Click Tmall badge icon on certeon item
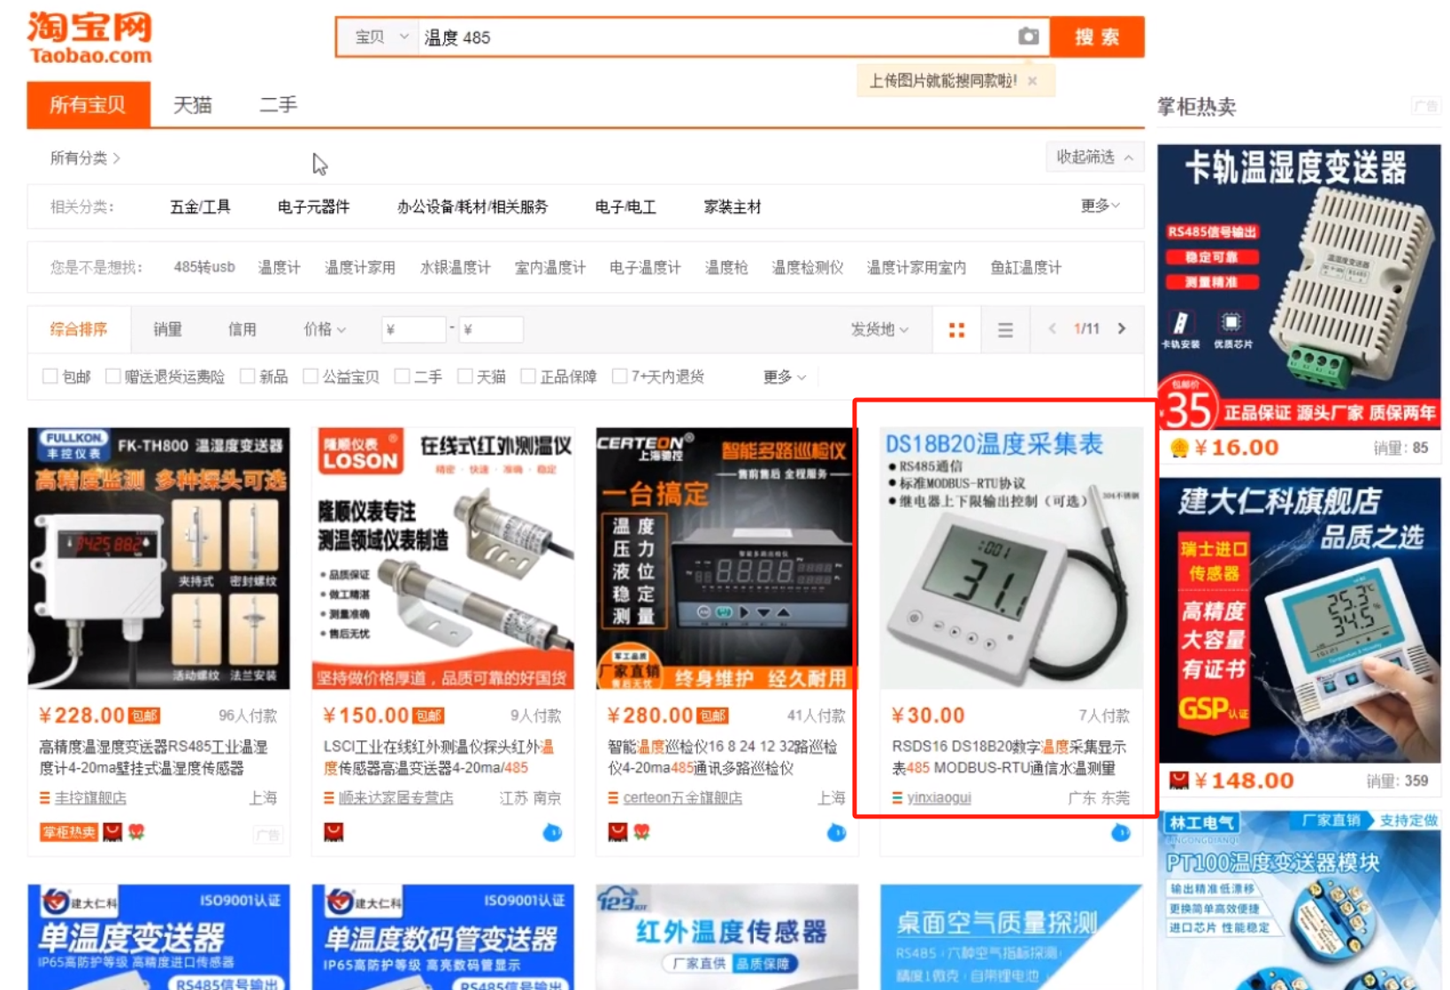Screen dimensions: 1450x990 coord(618,832)
